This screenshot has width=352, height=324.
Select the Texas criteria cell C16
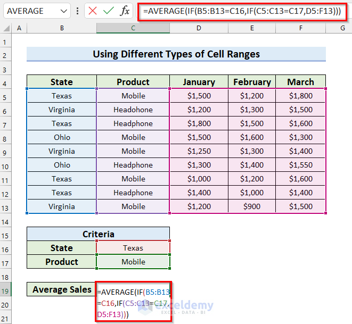tap(133, 248)
